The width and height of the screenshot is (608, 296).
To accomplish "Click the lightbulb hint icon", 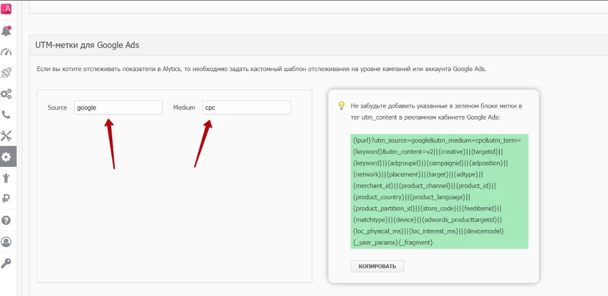I will pyautogui.click(x=342, y=105).
